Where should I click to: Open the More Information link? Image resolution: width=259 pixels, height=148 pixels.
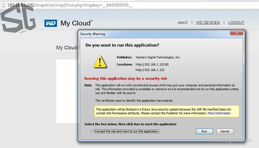[219, 113]
